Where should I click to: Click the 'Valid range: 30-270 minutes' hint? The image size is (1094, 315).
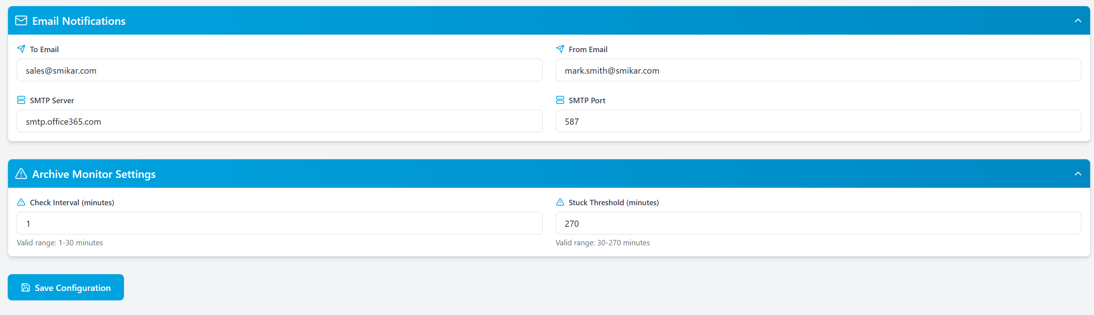(603, 242)
